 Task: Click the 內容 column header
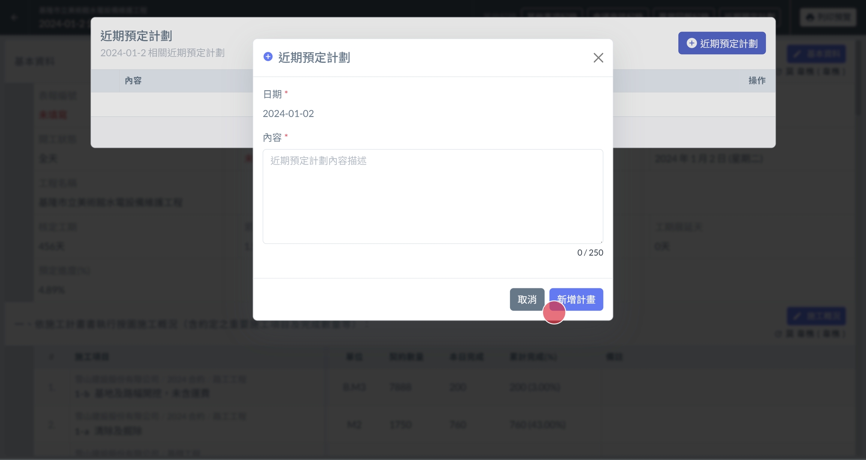(133, 81)
